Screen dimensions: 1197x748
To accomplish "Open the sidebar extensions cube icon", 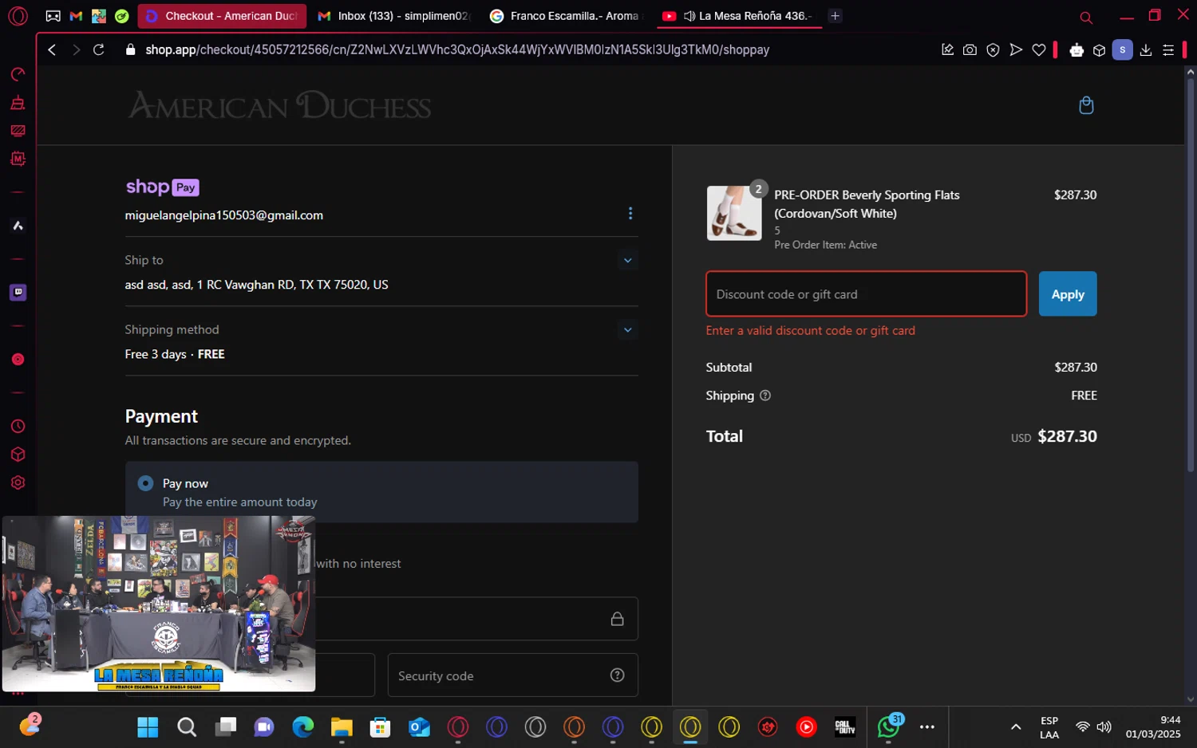I will tap(18, 455).
